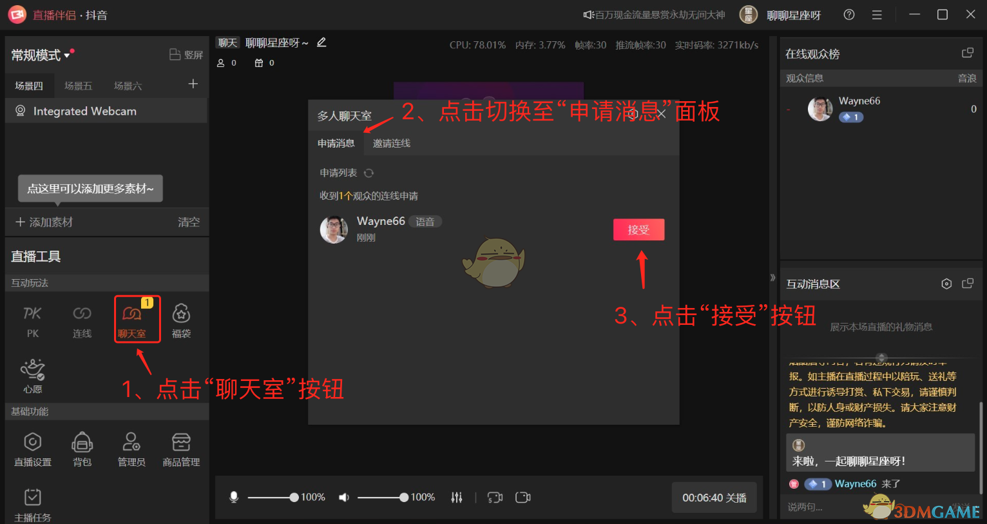This screenshot has height=524, width=987.
Task: Open 商品管理 product management
Action: click(181, 448)
